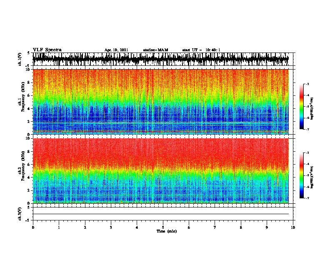
Task: Click the 'ch.1(V)' waveform axis label
Action: pos(20,59)
